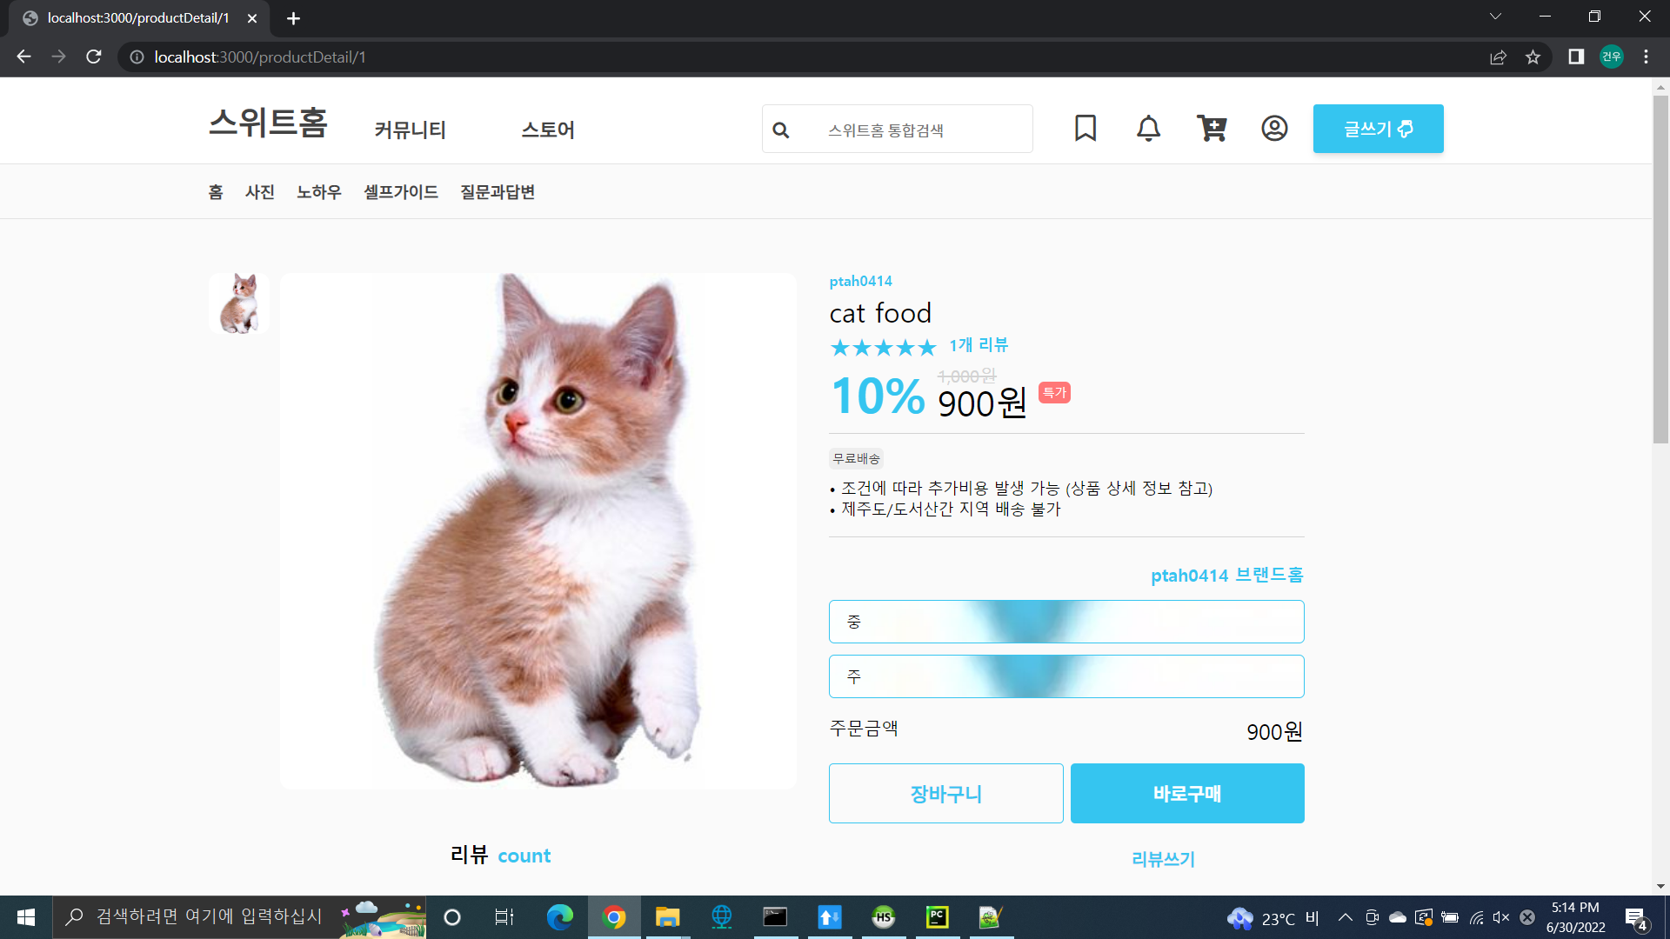1670x939 pixels.
Task: Switch to the 커뮤니티 menu
Action: [409, 130]
